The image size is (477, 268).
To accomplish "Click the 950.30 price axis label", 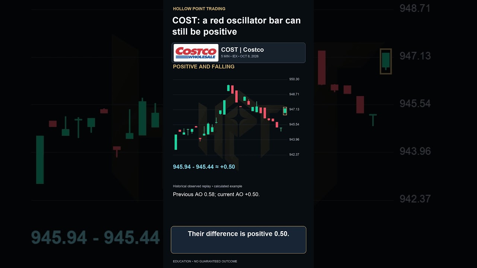I will pyautogui.click(x=294, y=79).
